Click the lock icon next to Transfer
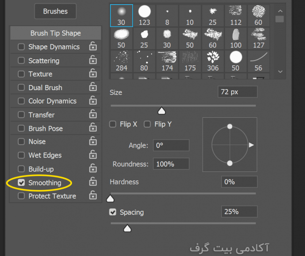 pos(93,114)
